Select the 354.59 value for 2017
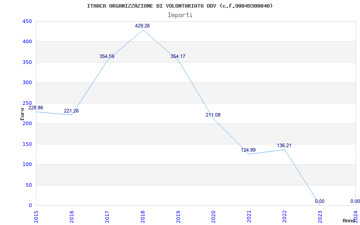360x225 pixels. (x=107, y=57)
